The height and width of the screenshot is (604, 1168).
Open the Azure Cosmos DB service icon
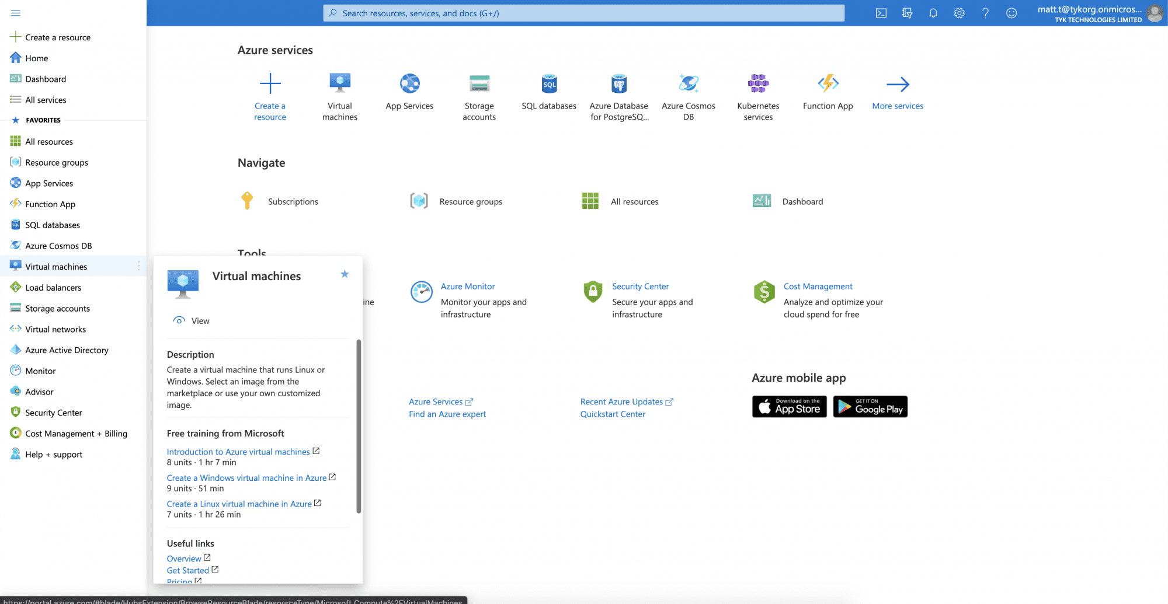689,83
